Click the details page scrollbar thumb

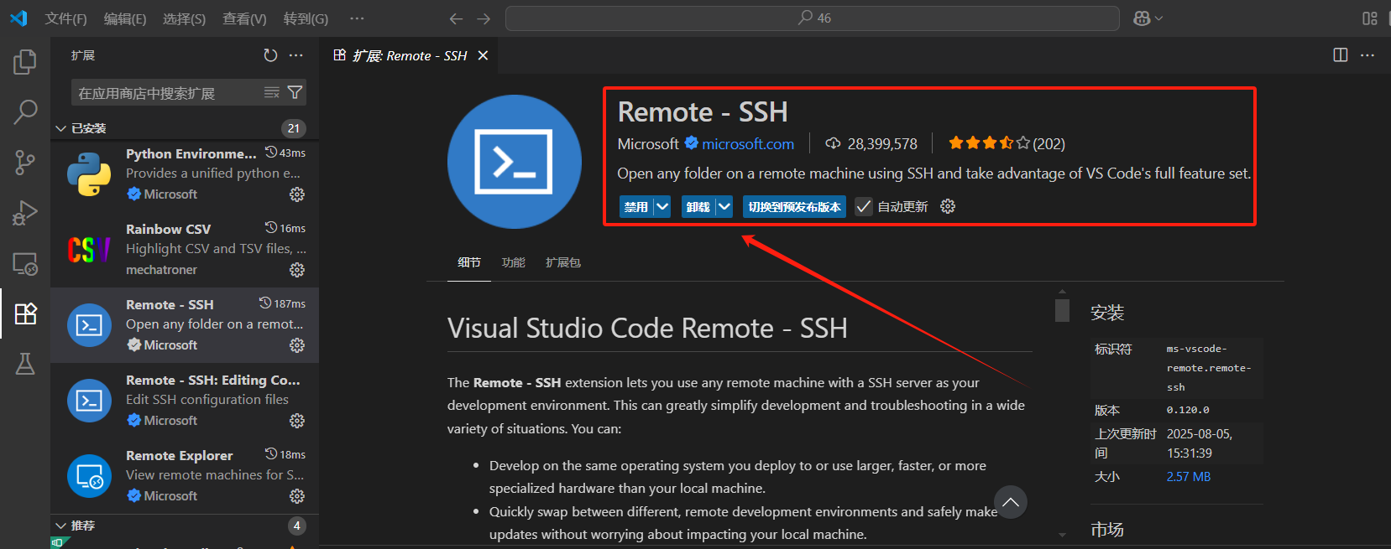(1062, 310)
